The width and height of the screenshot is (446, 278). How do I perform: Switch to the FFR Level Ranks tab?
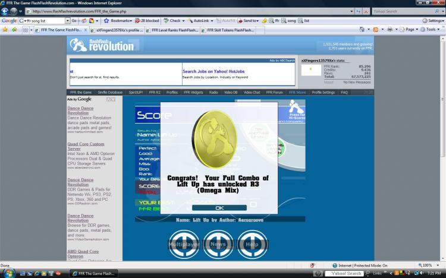point(172,30)
